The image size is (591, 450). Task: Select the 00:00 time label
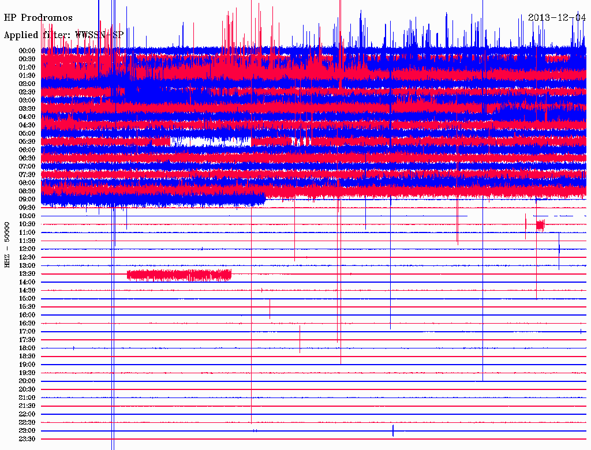(27, 51)
